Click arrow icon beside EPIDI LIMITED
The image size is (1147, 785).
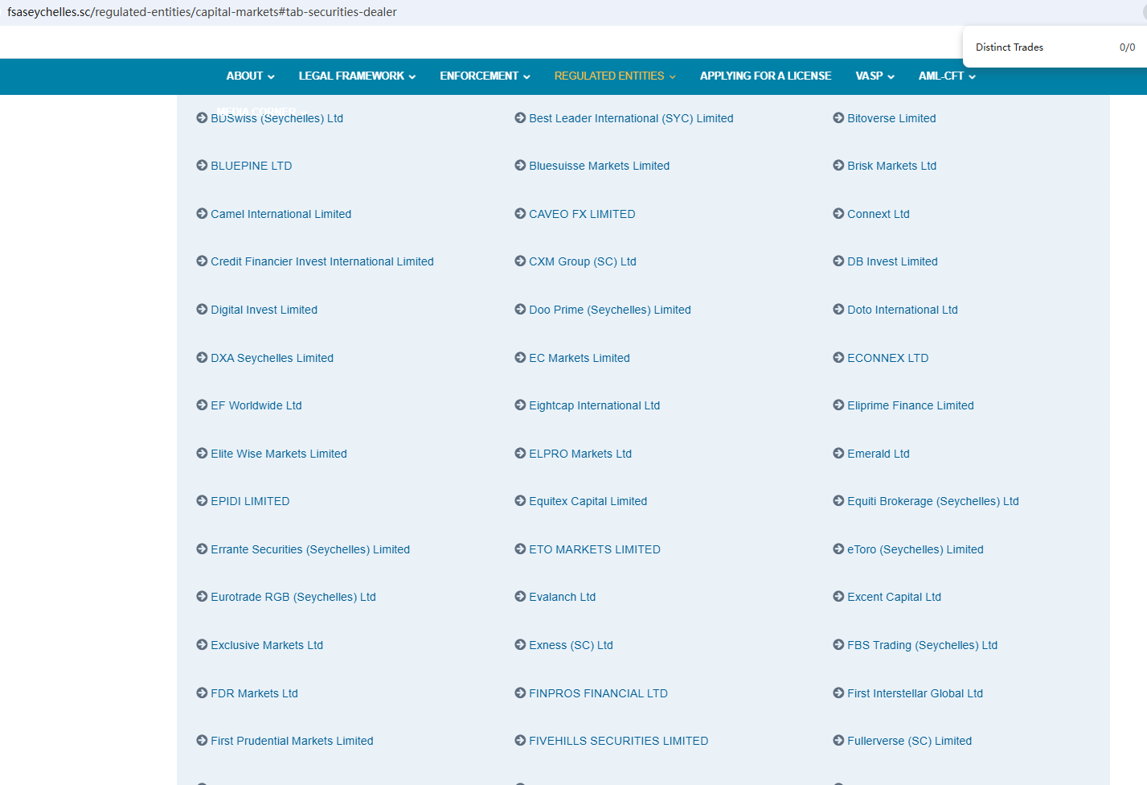pyautogui.click(x=202, y=501)
